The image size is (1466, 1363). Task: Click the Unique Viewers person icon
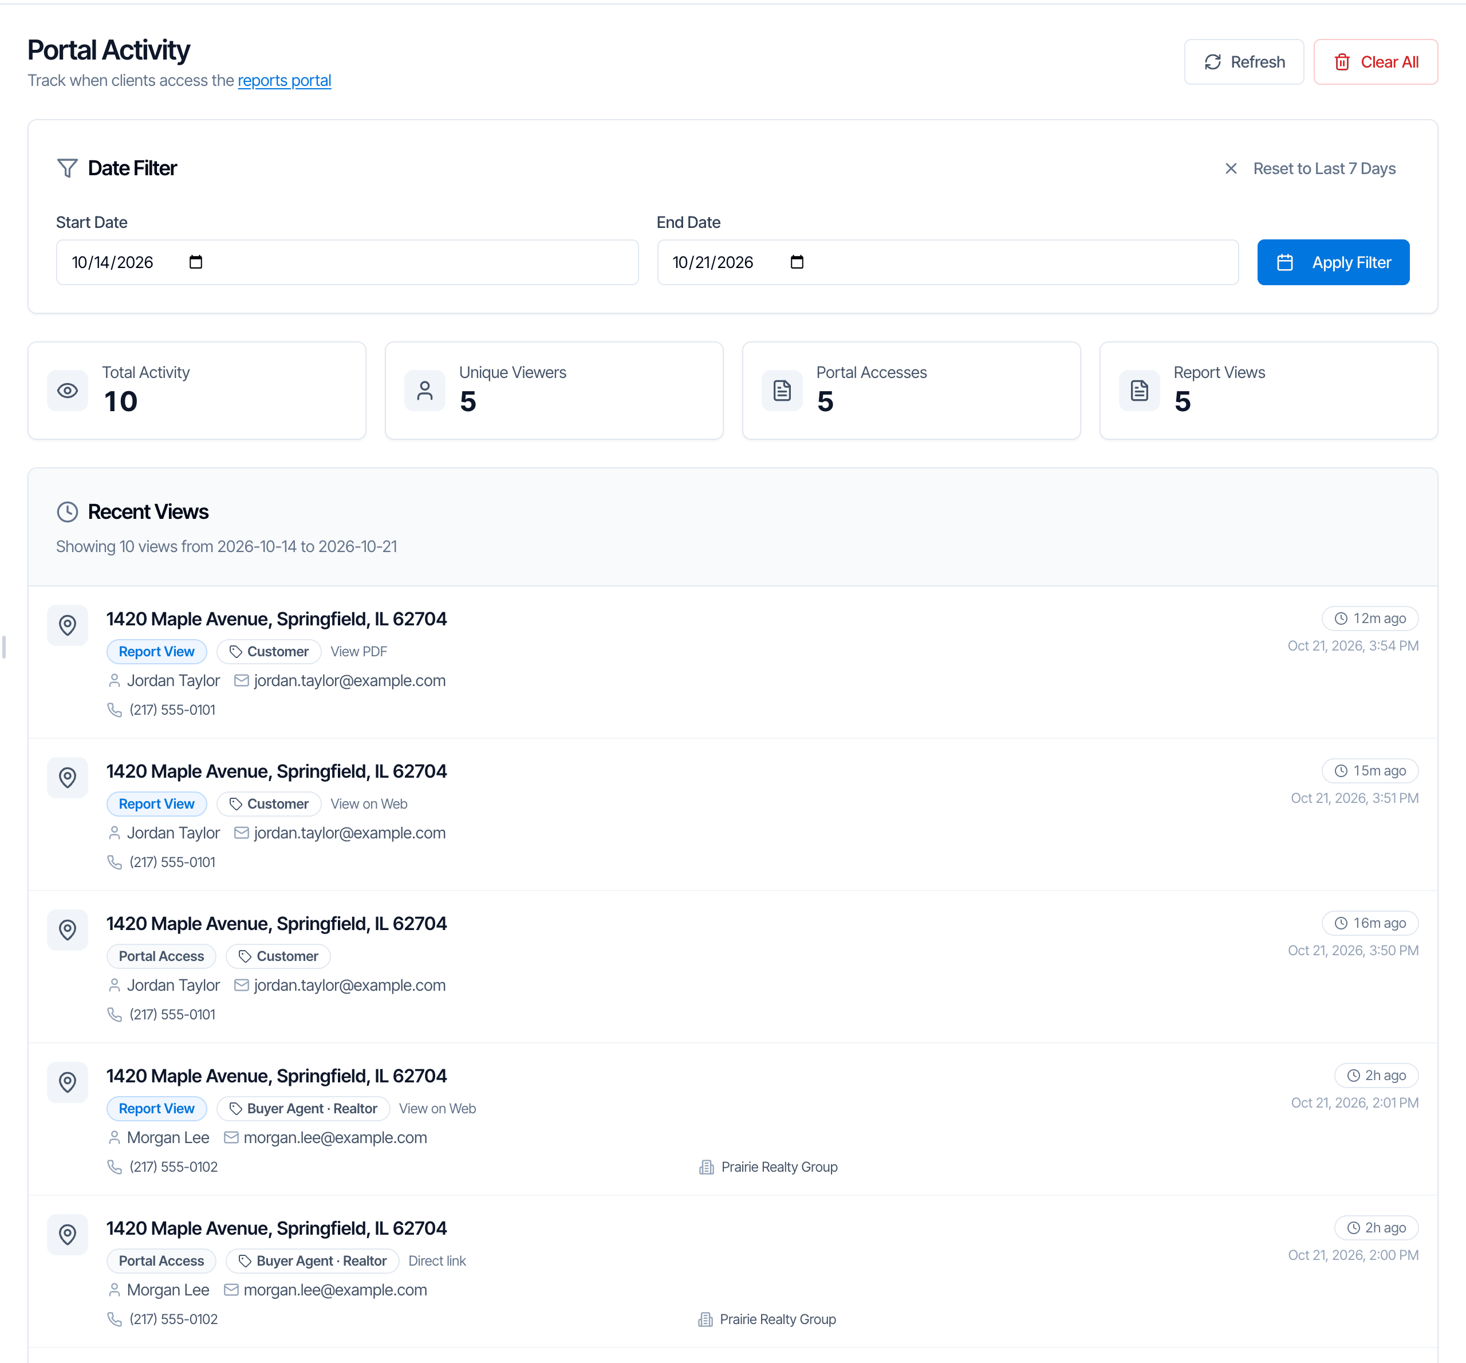coord(425,391)
